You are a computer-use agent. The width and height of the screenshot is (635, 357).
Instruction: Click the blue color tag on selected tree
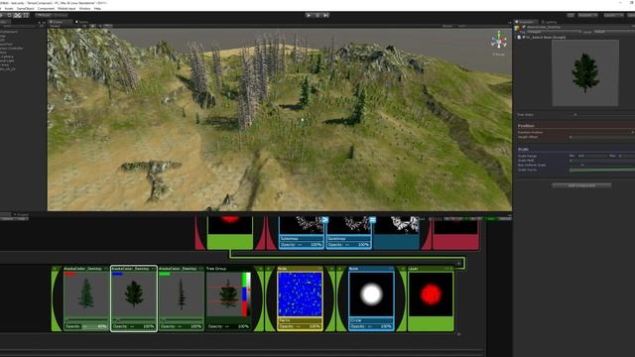pyautogui.click(x=117, y=274)
